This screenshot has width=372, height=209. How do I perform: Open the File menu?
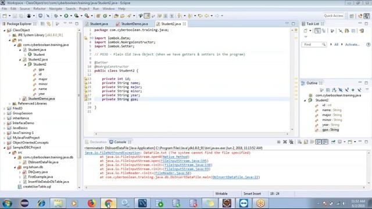click(4, 9)
